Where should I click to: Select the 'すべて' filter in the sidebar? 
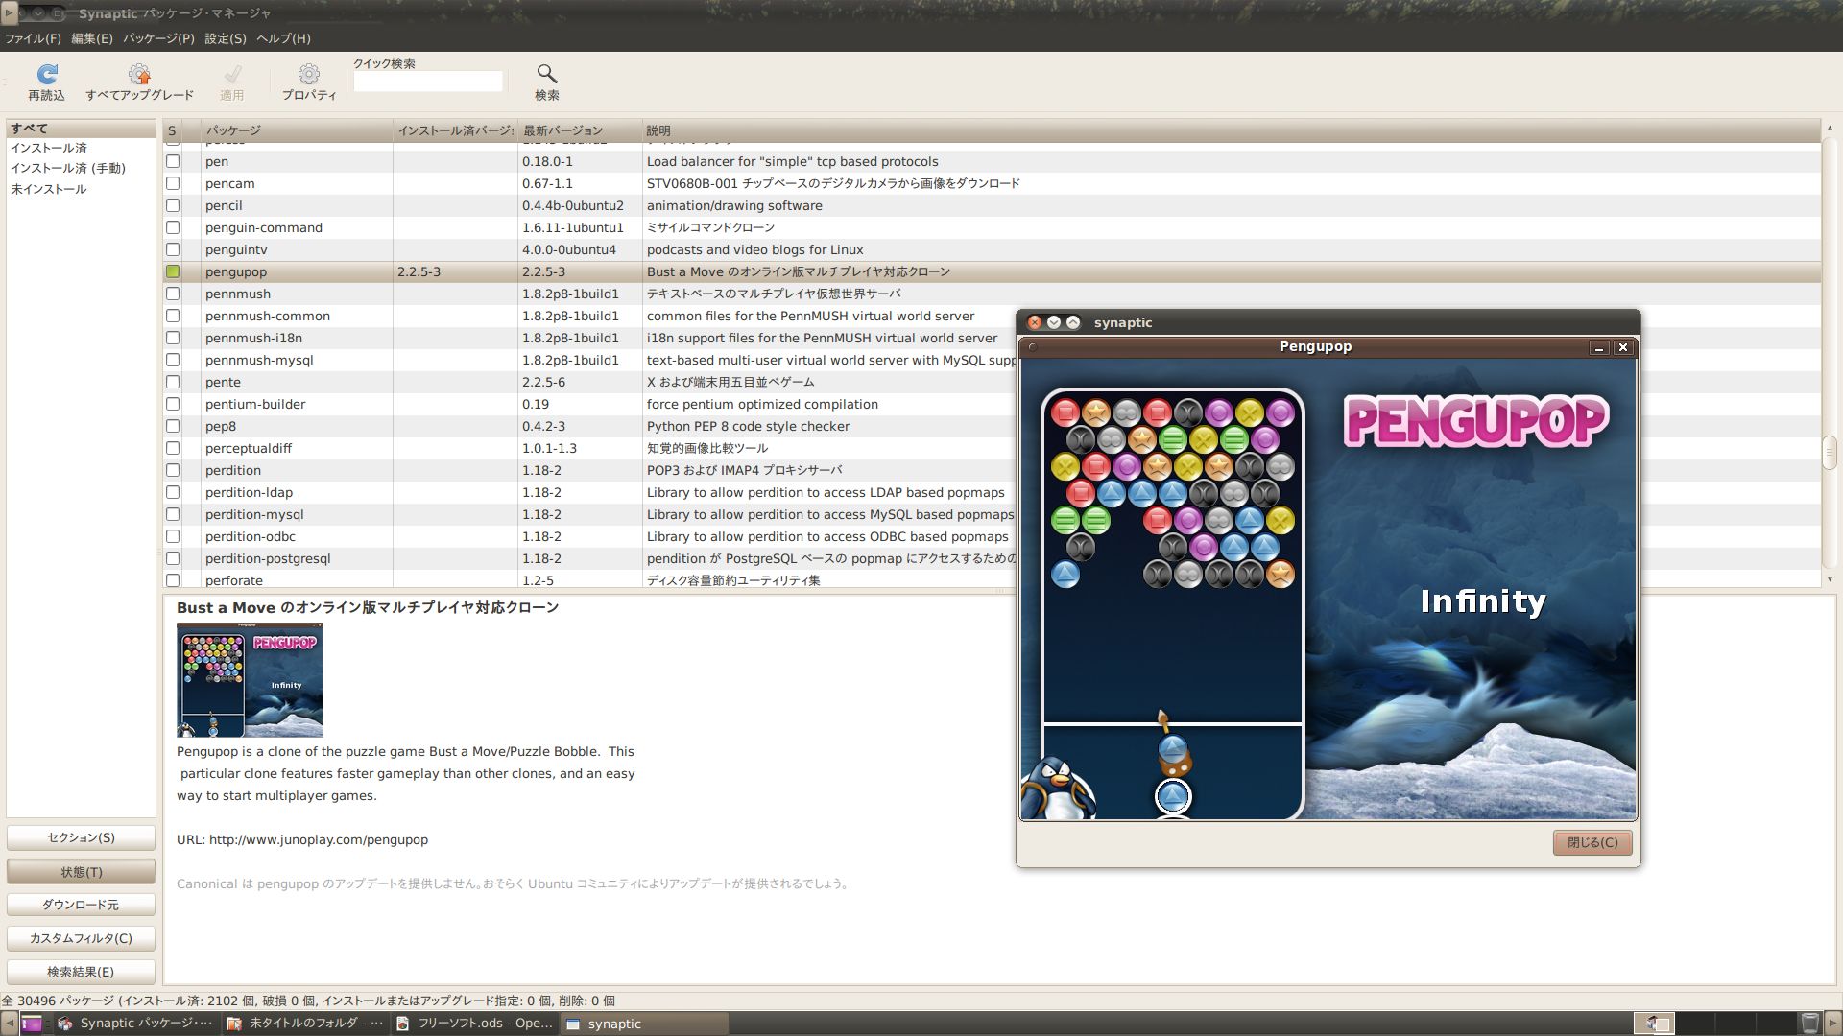[81, 128]
